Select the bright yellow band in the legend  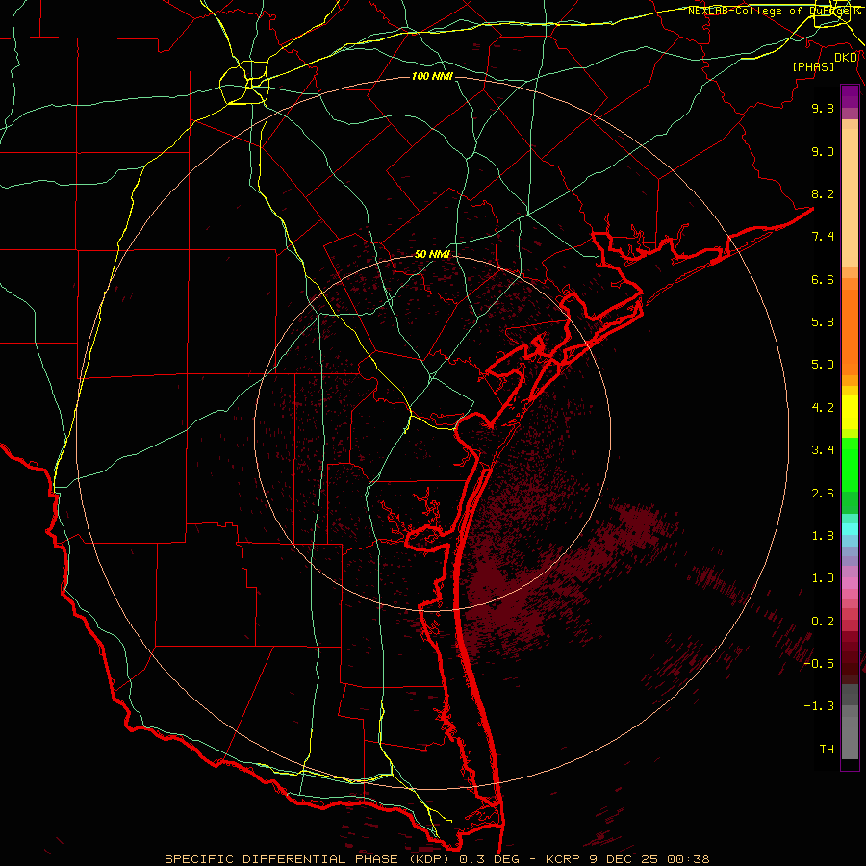pyautogui.click(x=850, y=412)
